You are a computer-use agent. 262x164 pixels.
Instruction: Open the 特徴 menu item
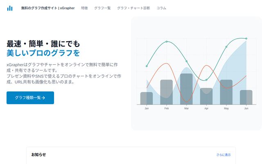point(84,8)
